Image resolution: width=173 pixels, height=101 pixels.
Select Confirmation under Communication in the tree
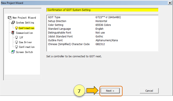[27, 47]
